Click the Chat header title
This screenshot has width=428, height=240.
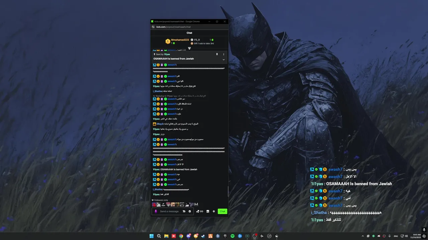[x=189, y=33]
